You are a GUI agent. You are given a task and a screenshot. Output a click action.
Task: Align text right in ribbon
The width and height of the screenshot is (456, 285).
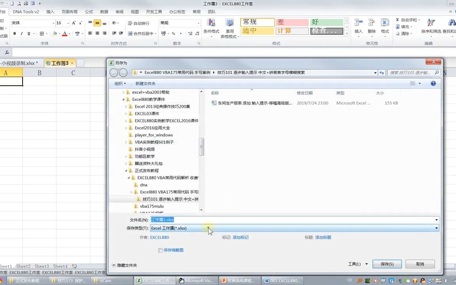pyautogui.click(x=104, y=33)
